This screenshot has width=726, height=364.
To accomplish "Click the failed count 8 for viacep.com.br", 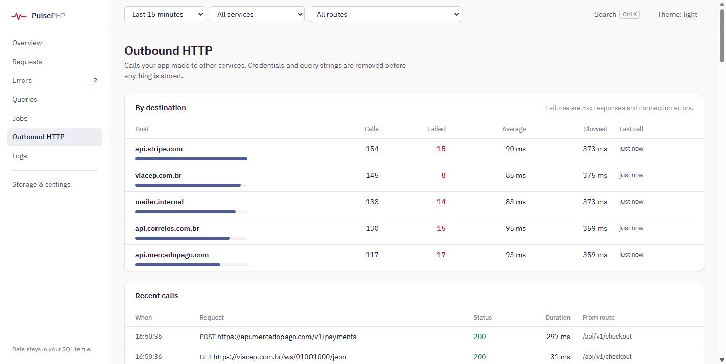I will (443, 175).
